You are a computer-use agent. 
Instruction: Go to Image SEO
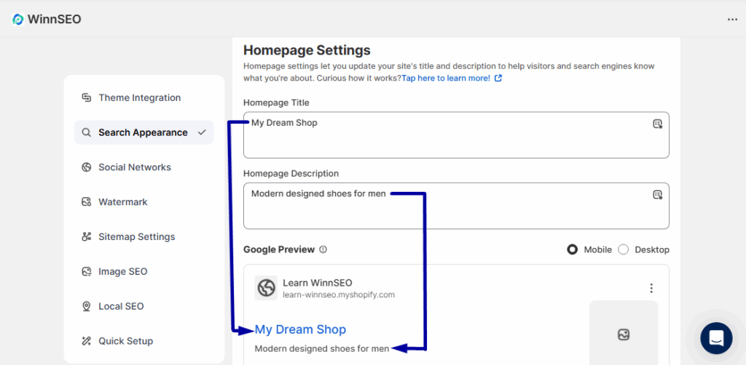tap(144, 271)
